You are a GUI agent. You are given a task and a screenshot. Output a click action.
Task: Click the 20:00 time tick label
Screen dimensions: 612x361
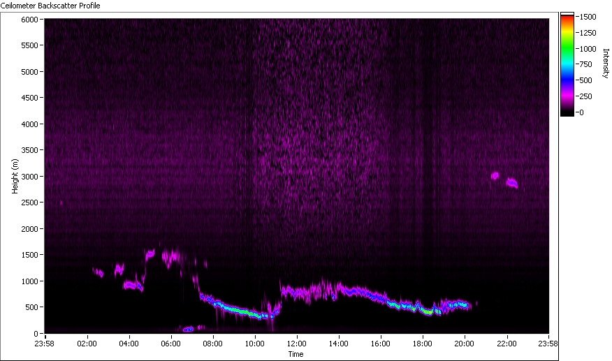[465, 344]
